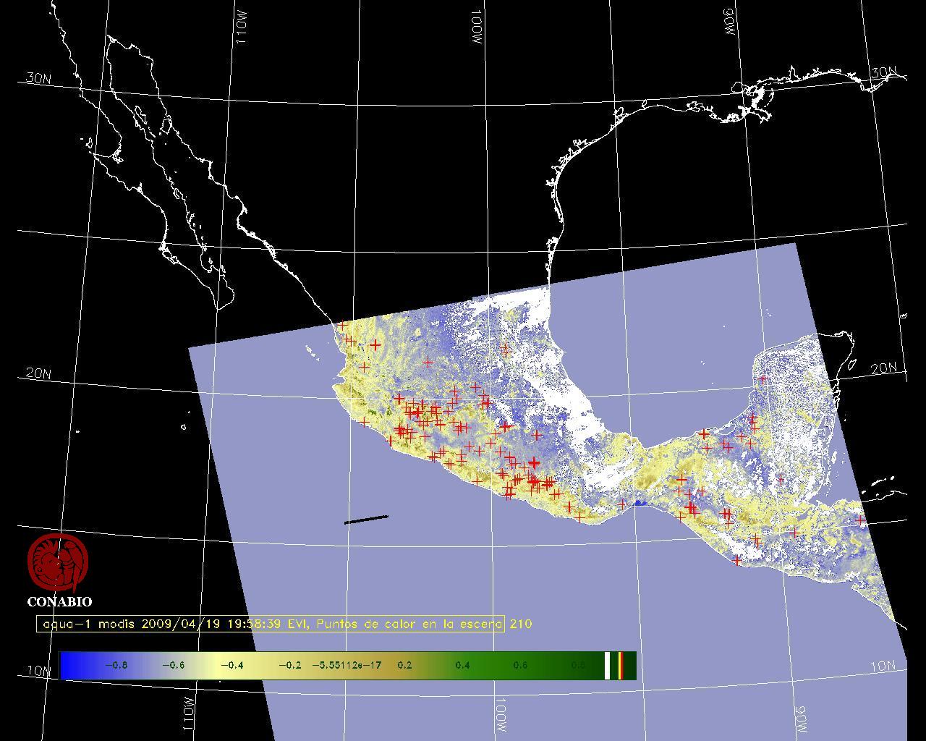Click the southernmost red hotspot cross
Viewport: 926px width, 741px height.
pyautogui.click(x=736, y=560)
